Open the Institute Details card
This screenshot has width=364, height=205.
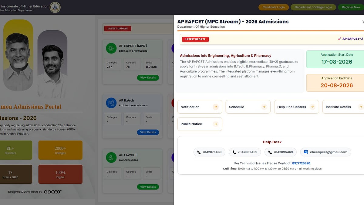point(343,107)
